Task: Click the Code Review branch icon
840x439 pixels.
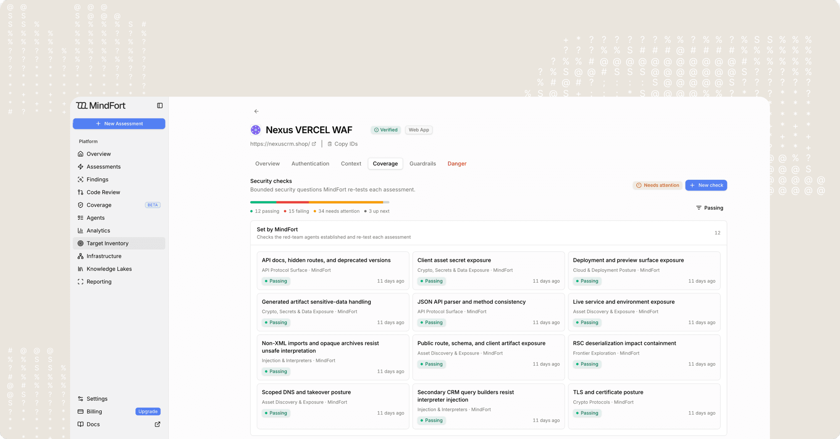Action: 81,192
